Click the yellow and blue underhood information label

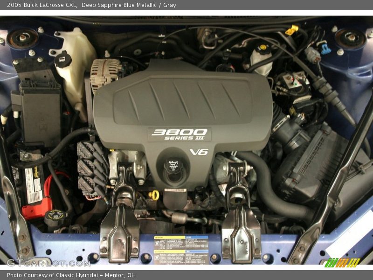(181, 250)
